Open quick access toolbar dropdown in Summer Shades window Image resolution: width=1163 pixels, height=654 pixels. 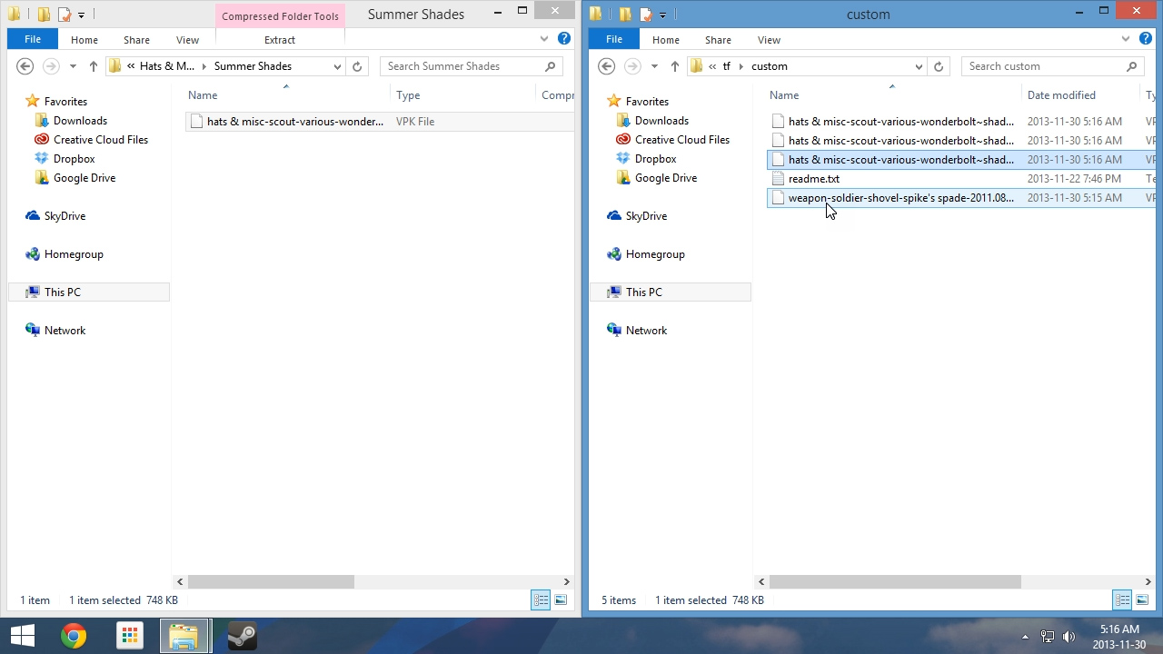click(81, 15)
